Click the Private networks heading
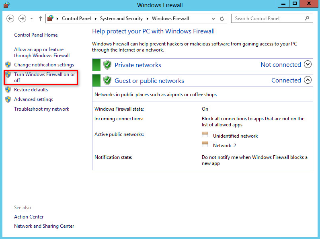 [138, 65]
